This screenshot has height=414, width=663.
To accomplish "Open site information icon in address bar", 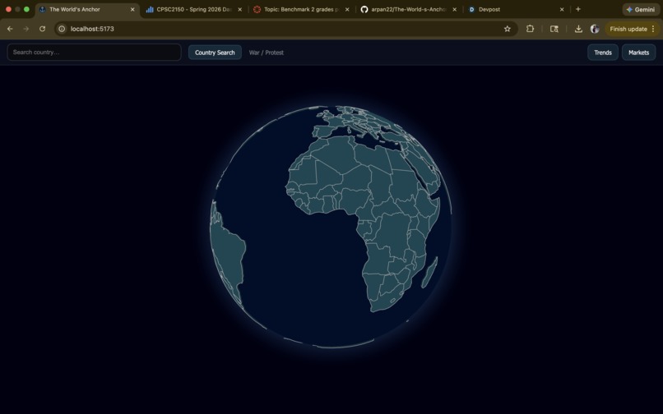I will (62, 29).
